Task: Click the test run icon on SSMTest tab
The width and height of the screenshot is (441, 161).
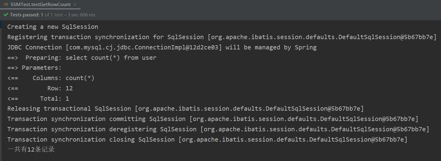Action: click(x=6, y=5)
